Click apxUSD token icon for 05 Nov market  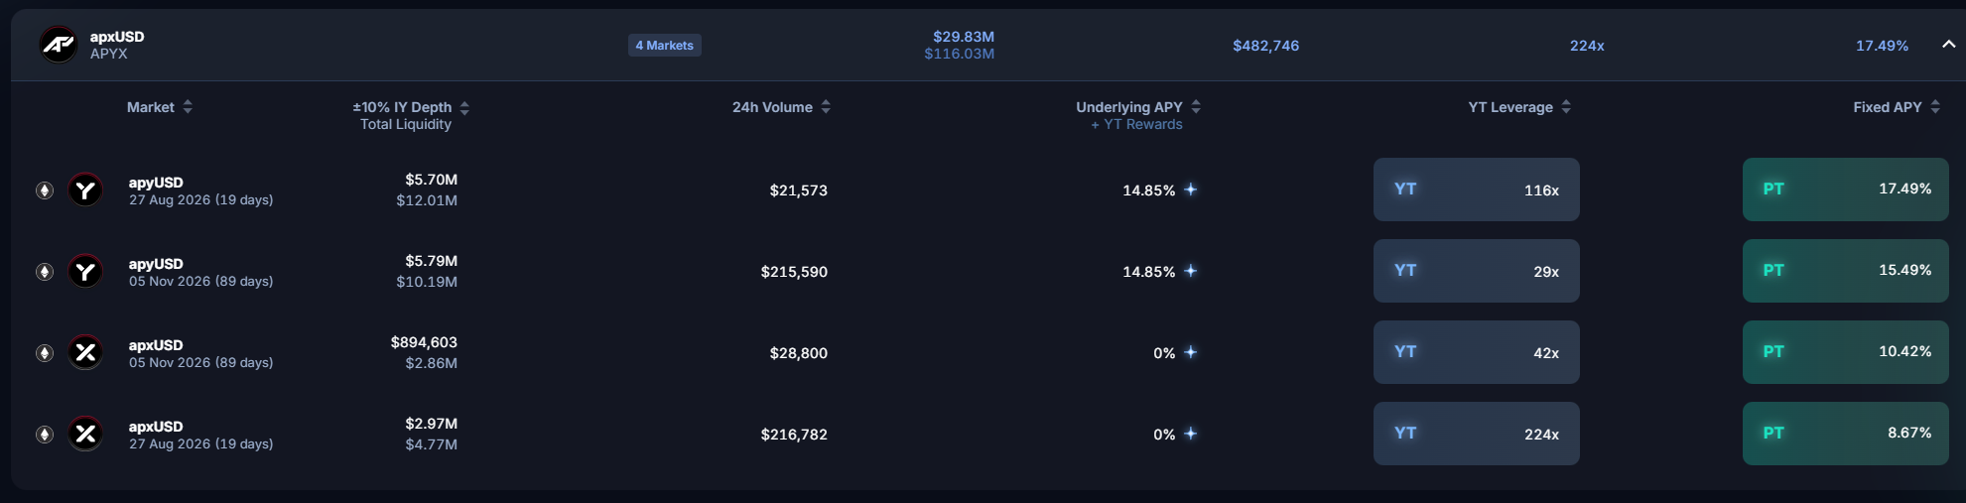[85, 352]
